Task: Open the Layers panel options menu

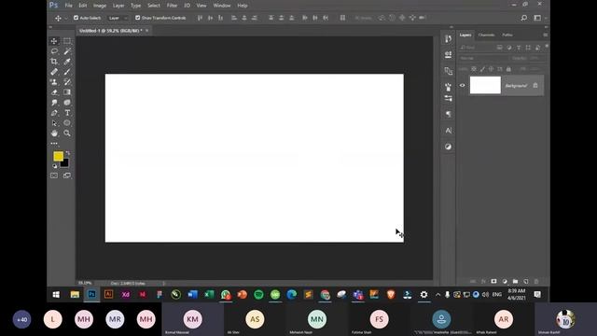Action: pos(545,35)
